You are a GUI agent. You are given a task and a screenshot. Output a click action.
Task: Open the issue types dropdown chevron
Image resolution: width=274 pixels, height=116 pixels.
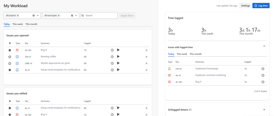click(76, 16)
